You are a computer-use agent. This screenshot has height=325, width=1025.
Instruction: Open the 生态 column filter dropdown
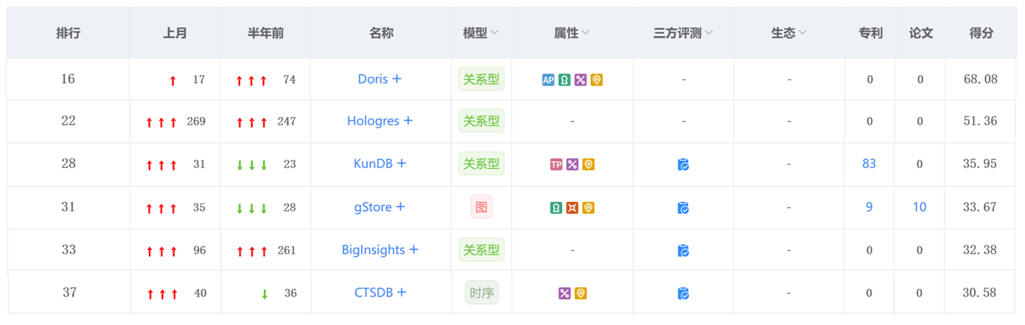pos(802,33)
